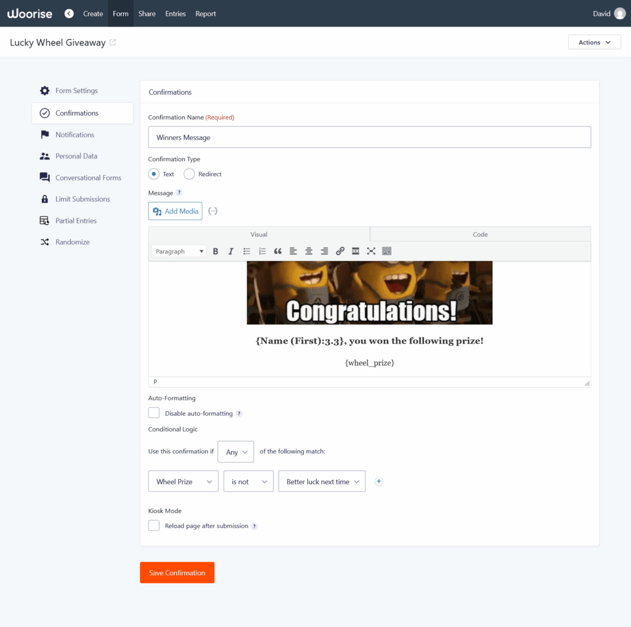This screenshot has width=631, height=627.
Task: Align text right
Action: click(324, 251)
